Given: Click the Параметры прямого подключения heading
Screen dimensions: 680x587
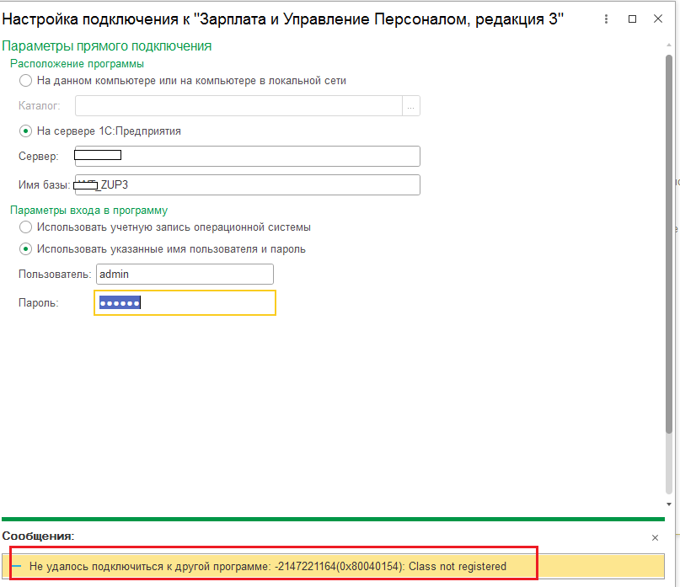Looking at the screenshot, I should point(107,46).
